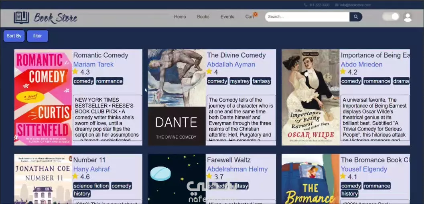Click the Book Store brand title
Viewport: 424px width, 204px height.
pos(55,18)
